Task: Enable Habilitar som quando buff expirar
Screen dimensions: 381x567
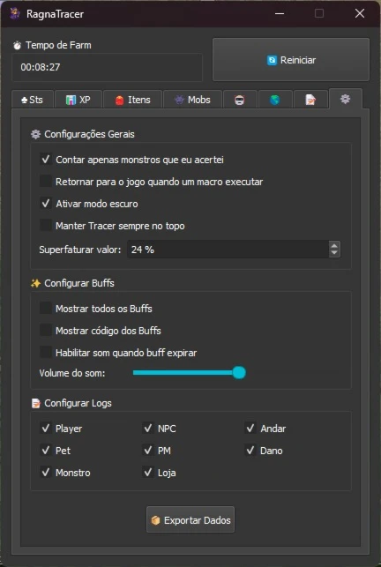Action: [46, 353]
